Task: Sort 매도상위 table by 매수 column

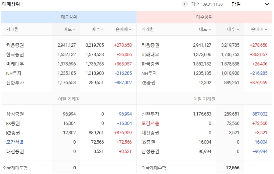Action: pyautogui.click(x=98, y=29)
